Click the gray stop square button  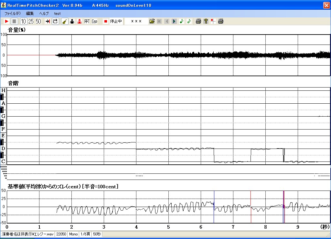click(14, 21)
